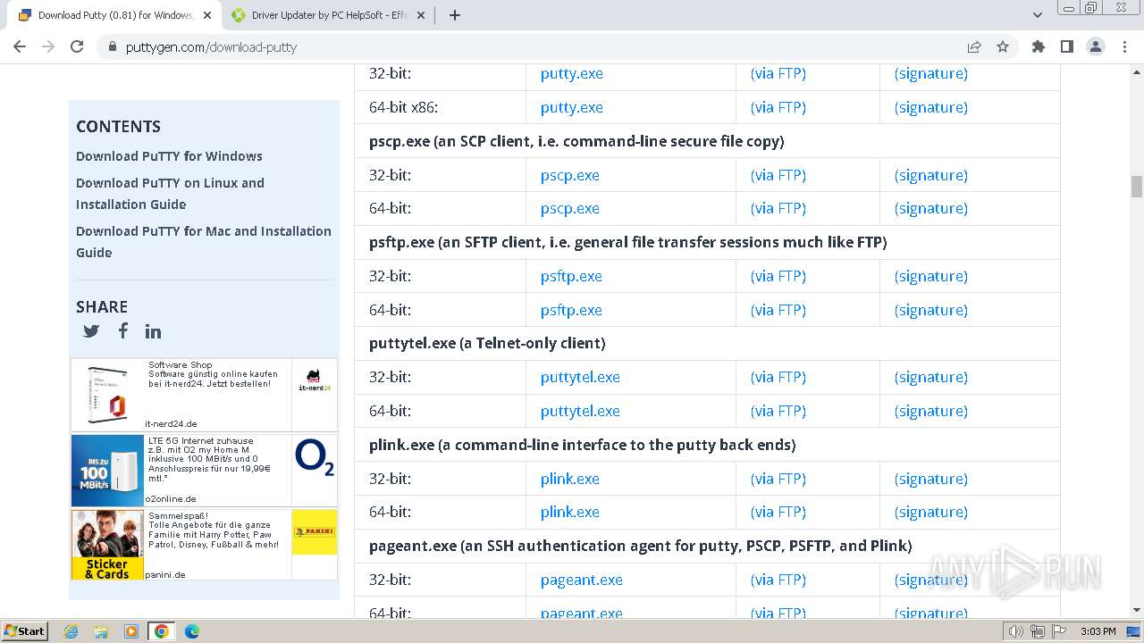Download 64-bit puttytel.exe
The height and width of the screenshot is (643, 1144).
580,411
